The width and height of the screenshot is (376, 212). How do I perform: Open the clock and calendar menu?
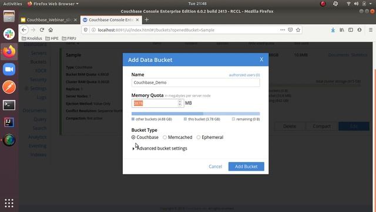197,4
